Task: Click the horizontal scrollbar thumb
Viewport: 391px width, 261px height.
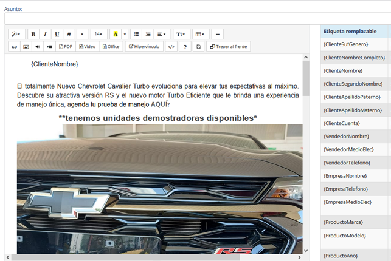Action: click(126, 257)
